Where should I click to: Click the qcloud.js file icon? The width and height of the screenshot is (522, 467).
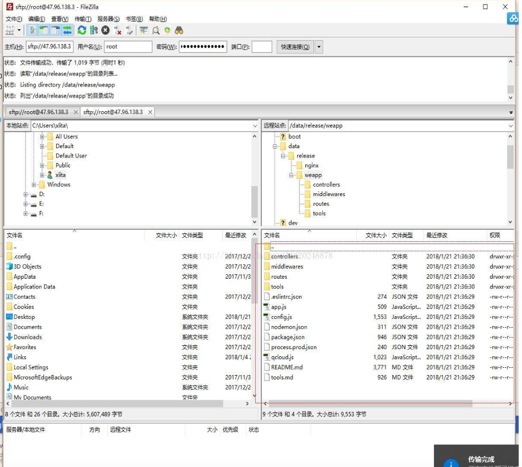coord(266,357)
